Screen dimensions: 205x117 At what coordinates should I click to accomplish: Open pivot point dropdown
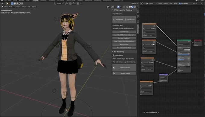(66, 4)
